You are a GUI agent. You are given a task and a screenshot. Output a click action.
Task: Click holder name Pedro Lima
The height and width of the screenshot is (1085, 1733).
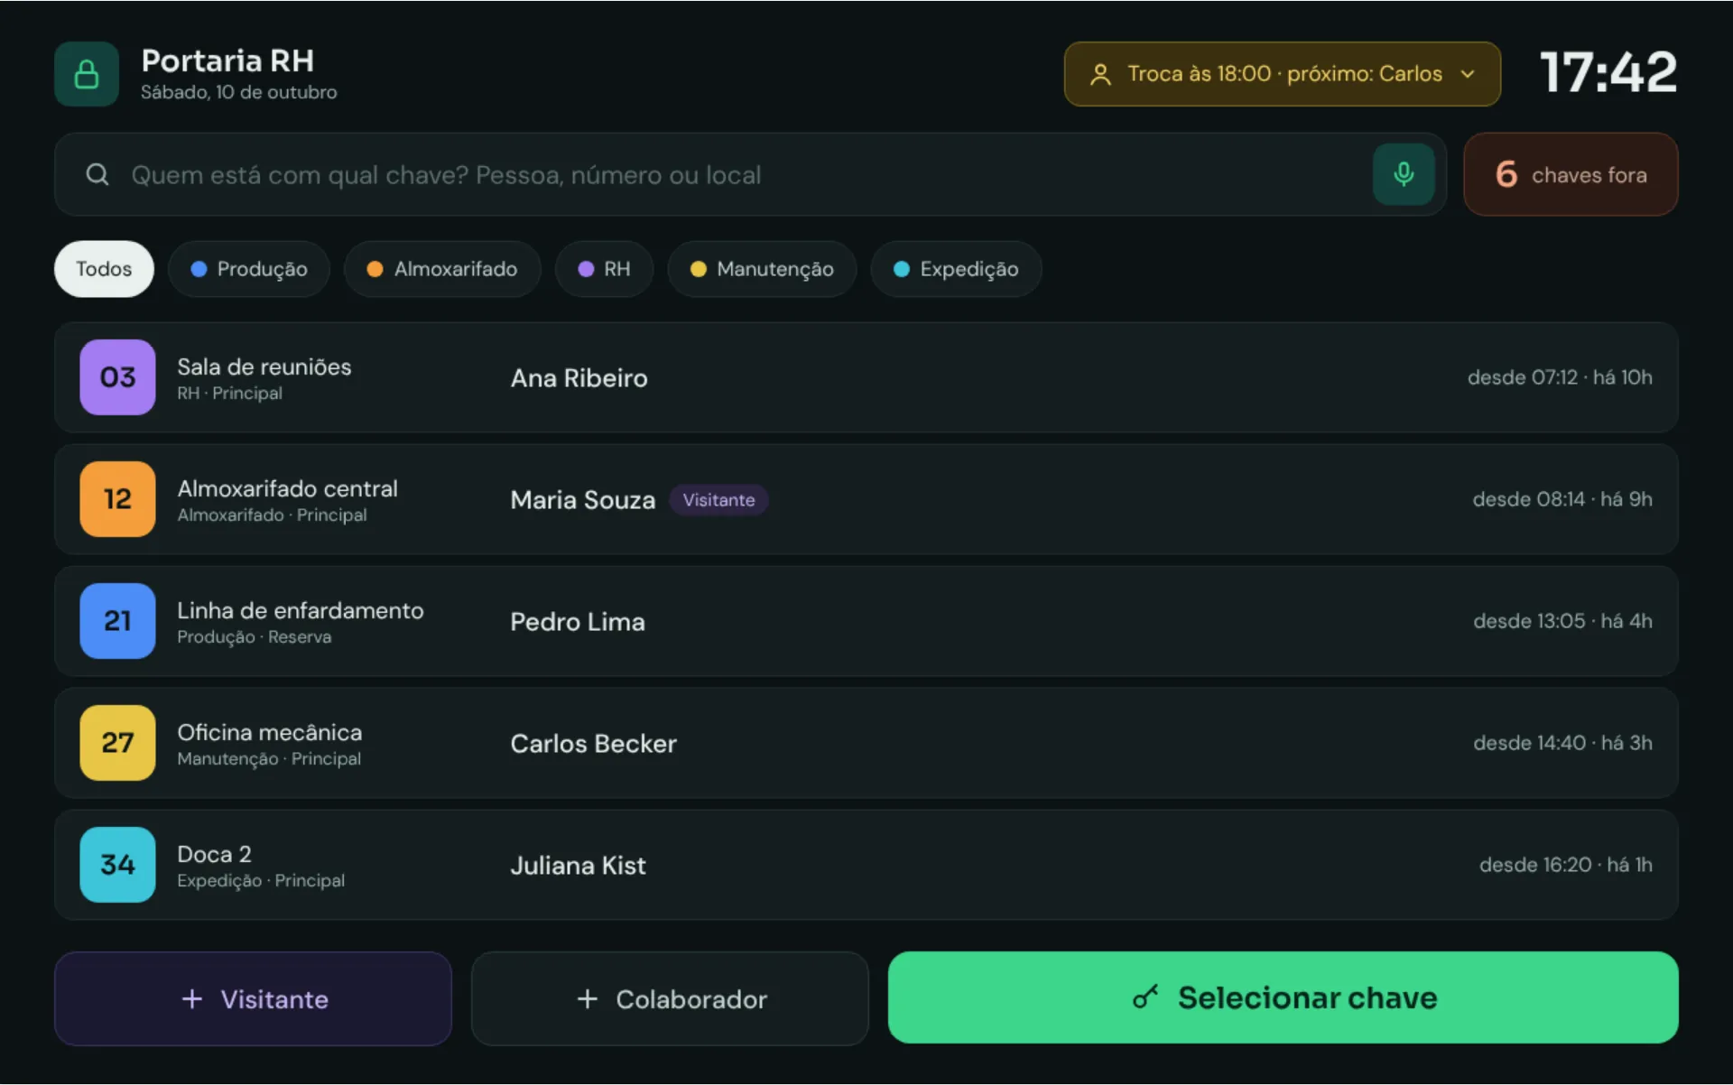[578, 622]
